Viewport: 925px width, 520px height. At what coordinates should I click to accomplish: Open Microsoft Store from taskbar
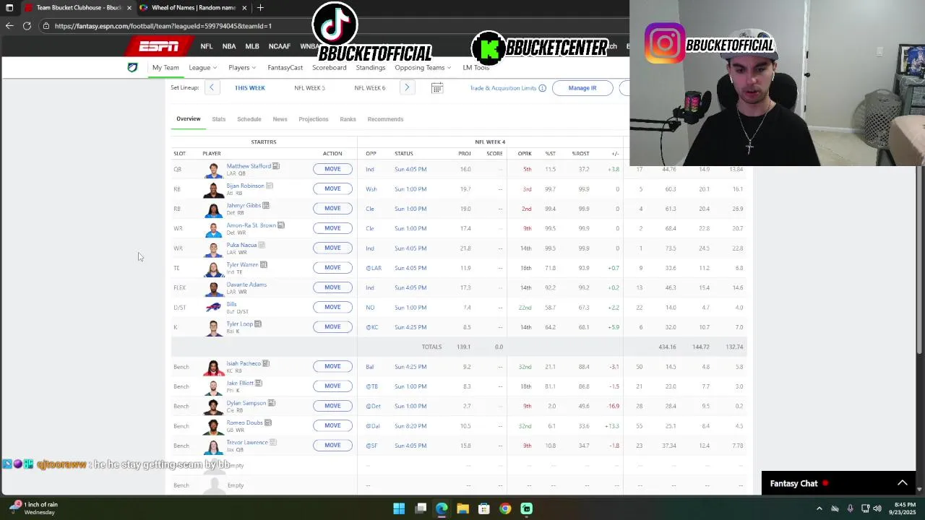point(484,508)
